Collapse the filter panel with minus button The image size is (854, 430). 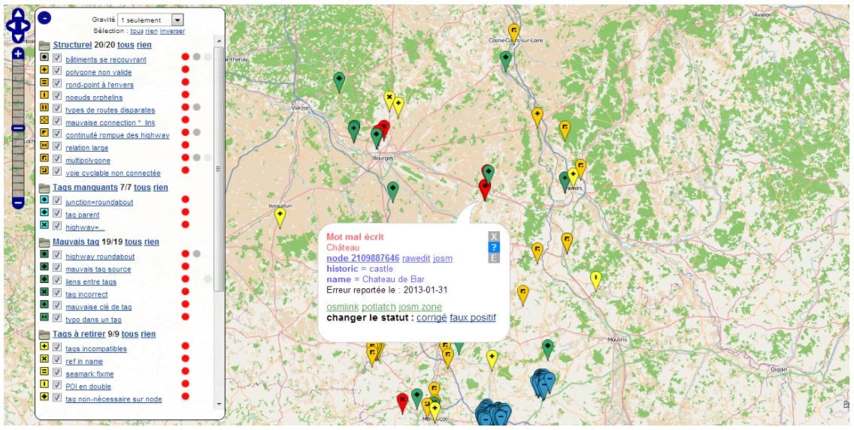[x=44, y=18]
